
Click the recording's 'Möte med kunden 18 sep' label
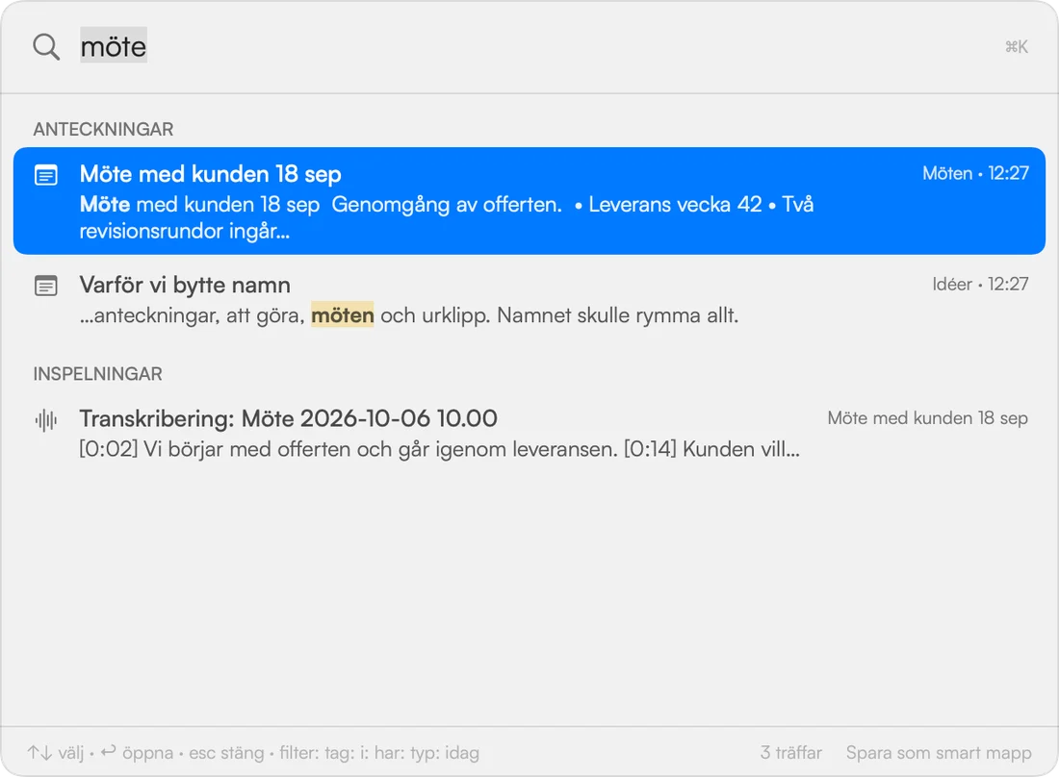pyautogui.click(x=927, y=418)
